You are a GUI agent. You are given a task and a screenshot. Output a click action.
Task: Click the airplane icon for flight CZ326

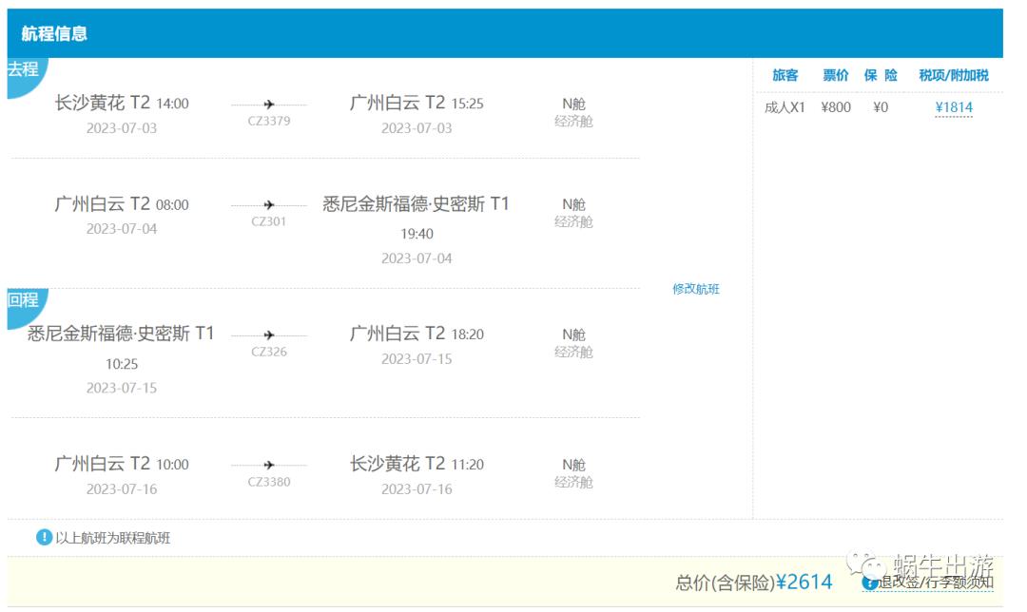(267, 333)
